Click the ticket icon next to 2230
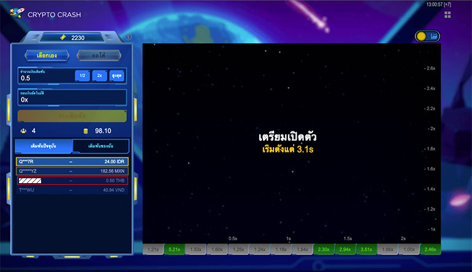Viewport: 472px width, 272px height. (63, 37)
